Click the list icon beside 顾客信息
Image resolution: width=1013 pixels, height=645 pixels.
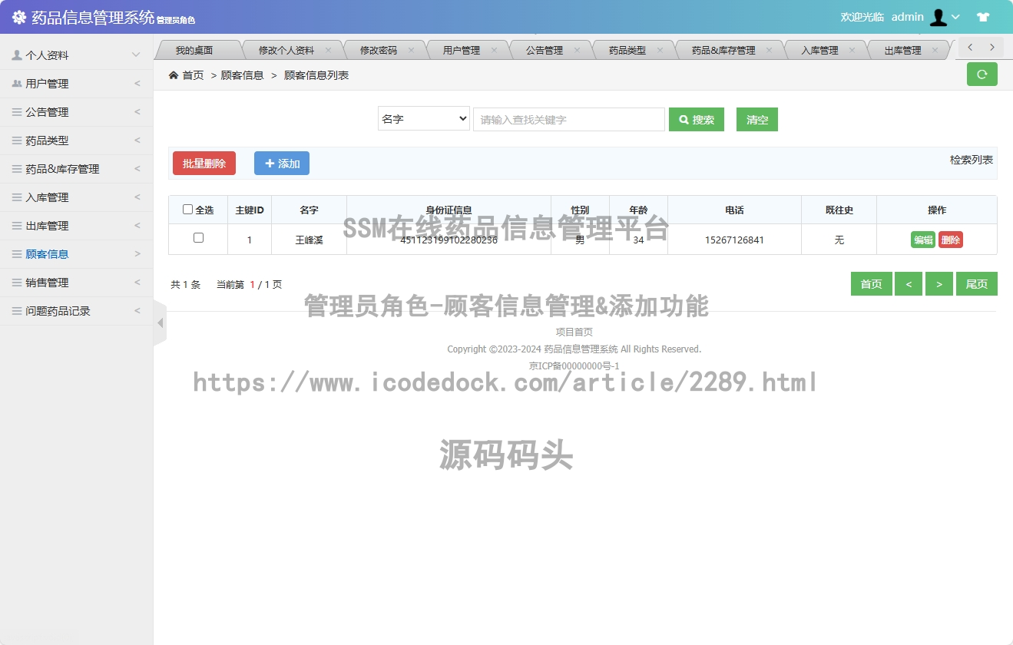coord(17,254)
